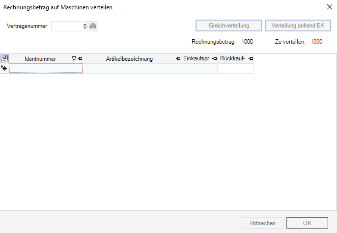Click the pin icon on Rückkauf column
This screenshot has height=233, width=337.
[251, 59]
